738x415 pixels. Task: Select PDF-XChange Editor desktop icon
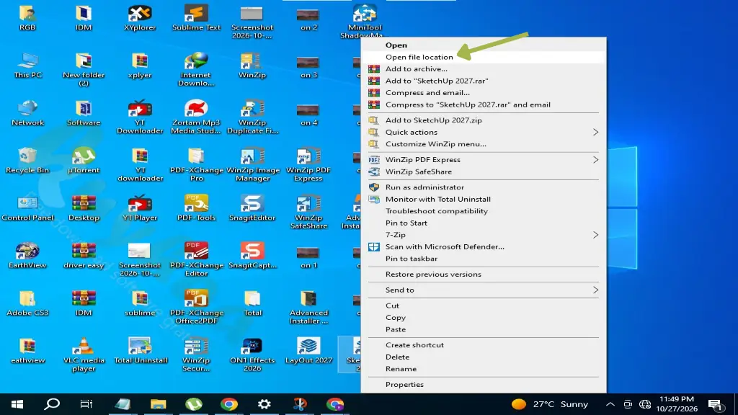[196, 259]
